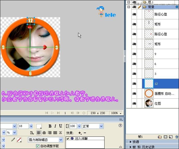179x149 pixels.
Task: Open the 100% zoom level dropdown
Action: tap(116, 113)
